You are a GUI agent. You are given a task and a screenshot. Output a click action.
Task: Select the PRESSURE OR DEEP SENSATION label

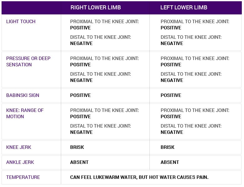(28, 62)
